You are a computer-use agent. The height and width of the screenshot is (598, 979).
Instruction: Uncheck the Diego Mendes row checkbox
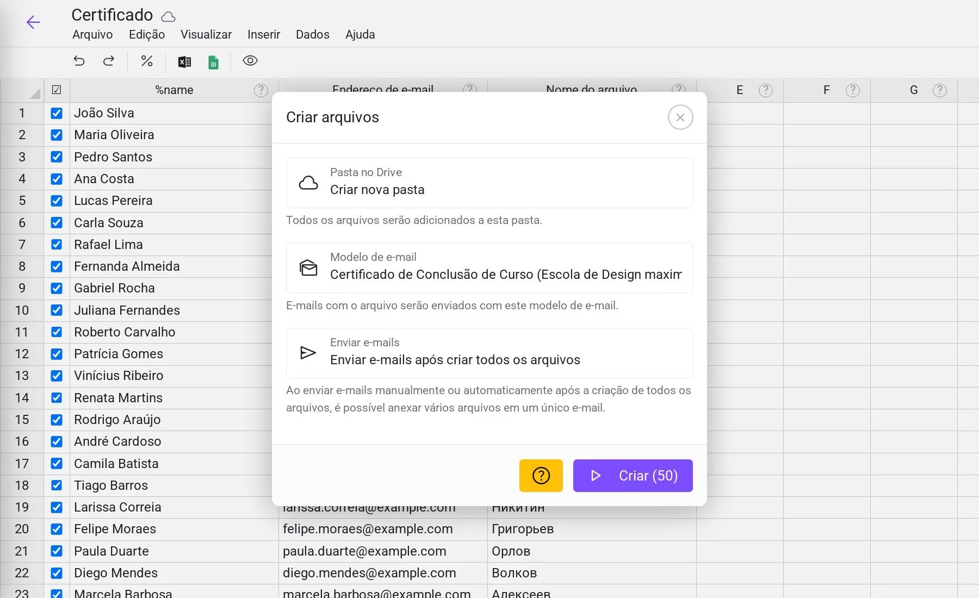tap(57, 573)
